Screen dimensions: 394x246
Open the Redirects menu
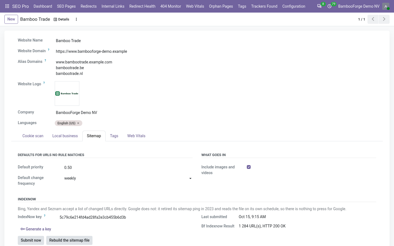pos(89,6)
